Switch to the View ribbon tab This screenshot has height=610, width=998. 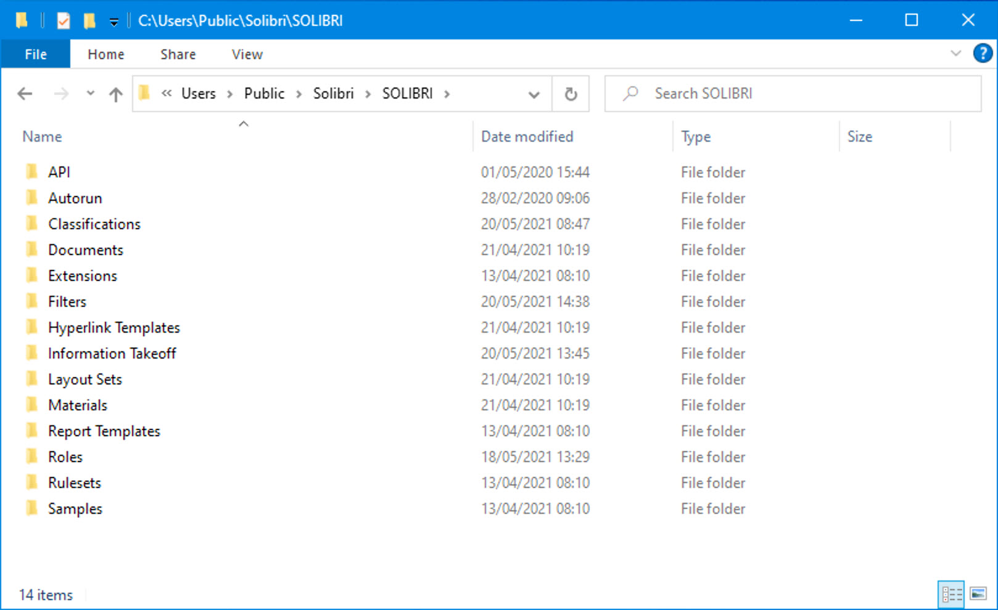[247, 54]
